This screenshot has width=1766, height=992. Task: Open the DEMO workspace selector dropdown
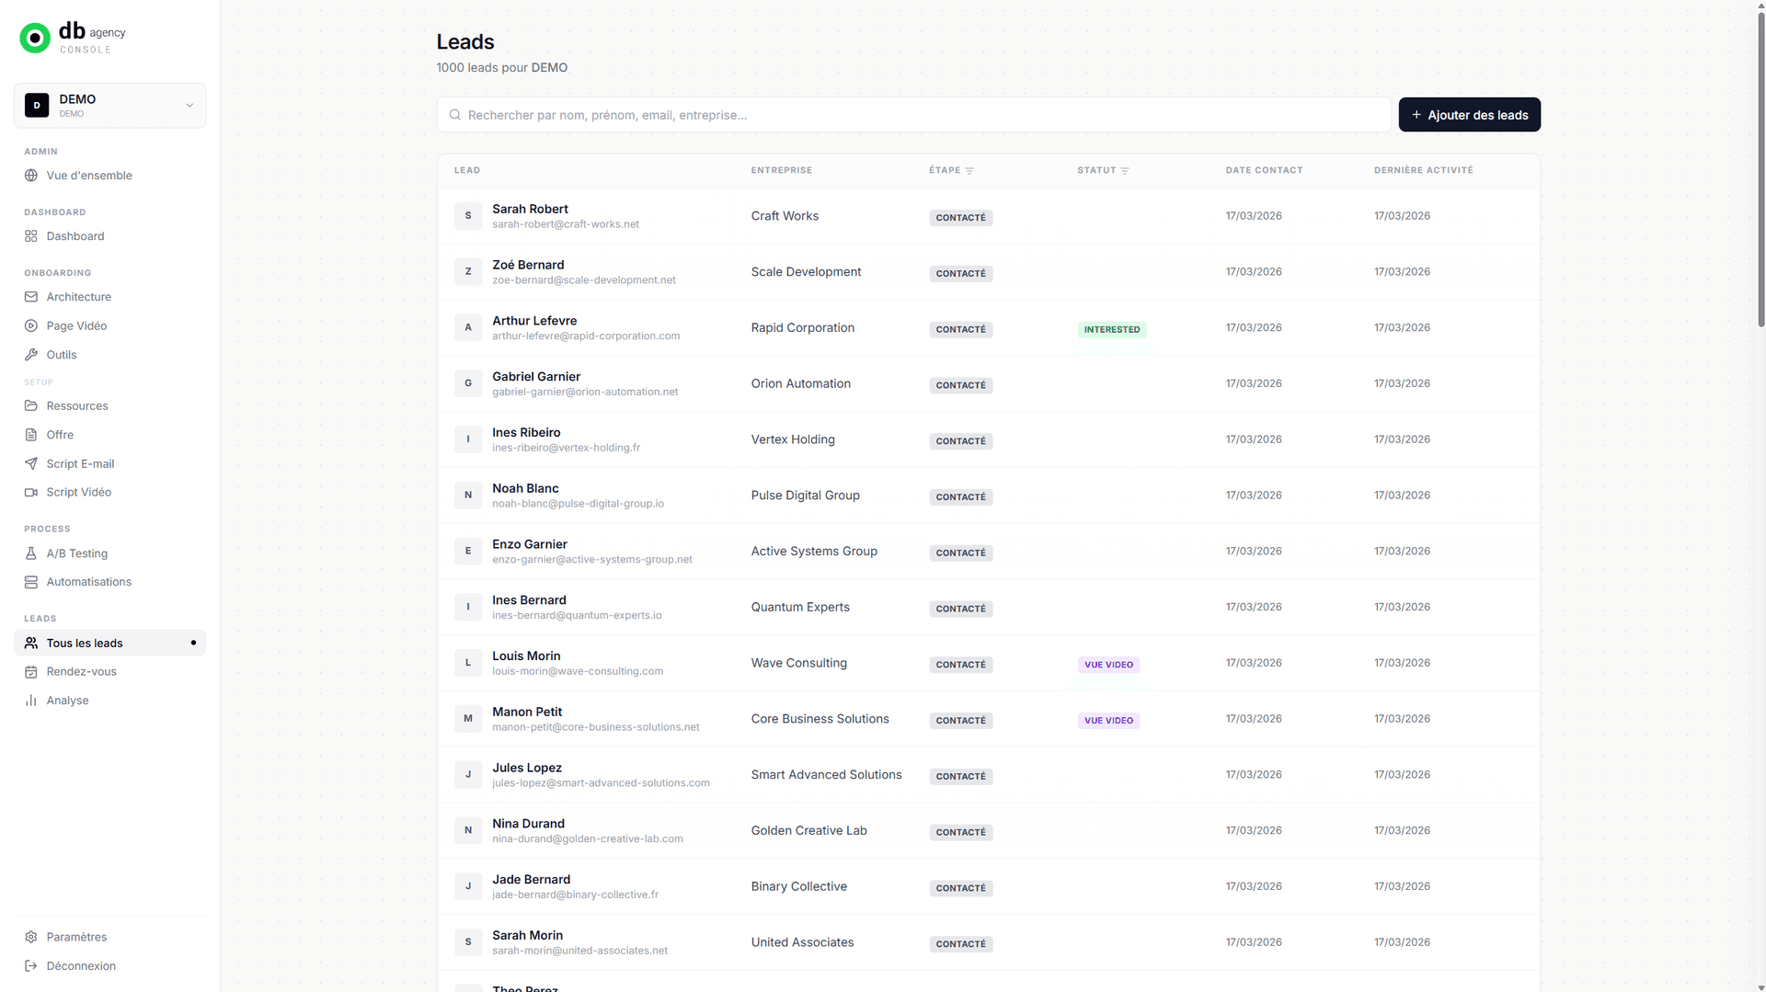tap(110, 106)
